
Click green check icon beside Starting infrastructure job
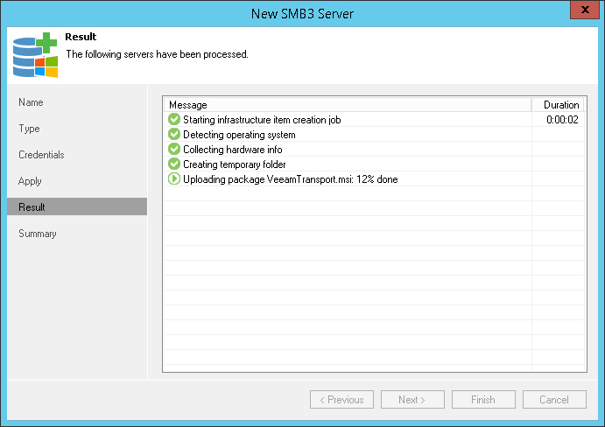pos(174,120)
